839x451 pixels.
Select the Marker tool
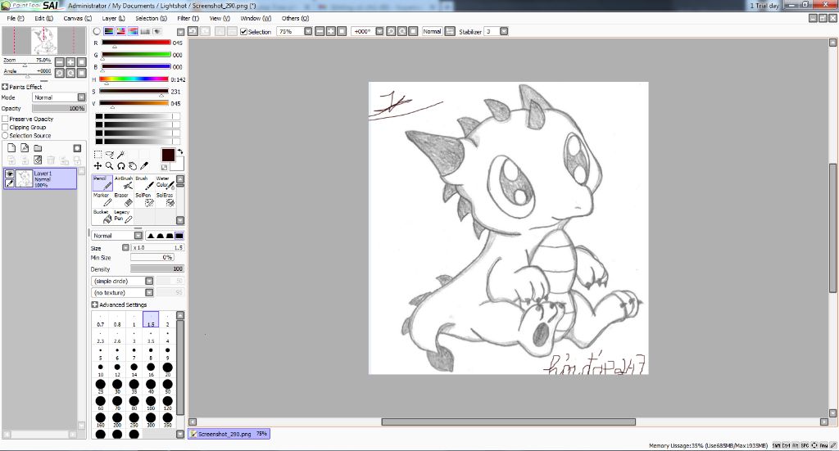pos(102,200)
